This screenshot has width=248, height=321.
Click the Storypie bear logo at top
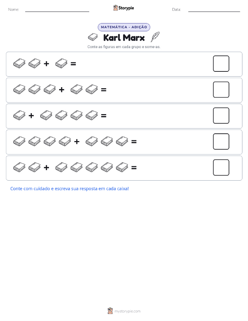(116, 8)
